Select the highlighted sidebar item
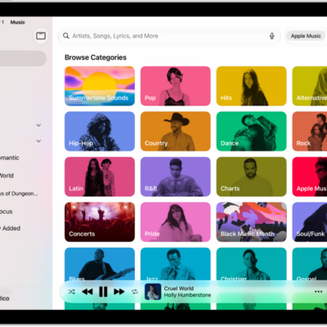 pos(23,58)
